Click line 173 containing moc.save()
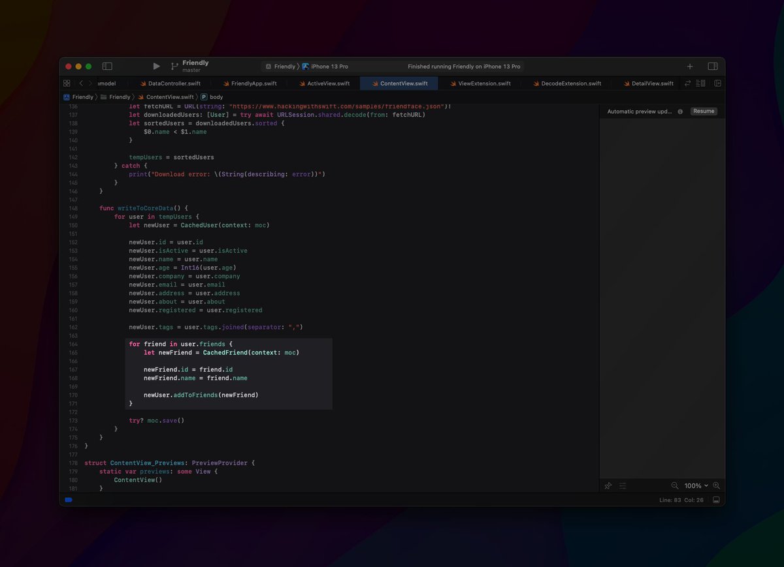 157,421
